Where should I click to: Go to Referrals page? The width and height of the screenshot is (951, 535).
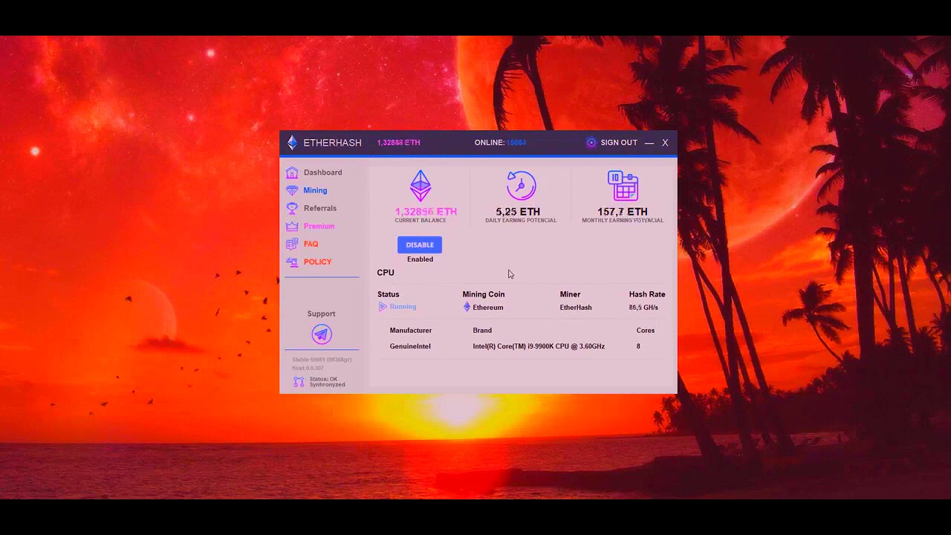pyautogui.click(x=320, y=208)
